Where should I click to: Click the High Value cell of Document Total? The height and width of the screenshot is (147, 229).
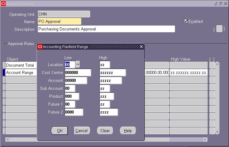coord(189,65)
